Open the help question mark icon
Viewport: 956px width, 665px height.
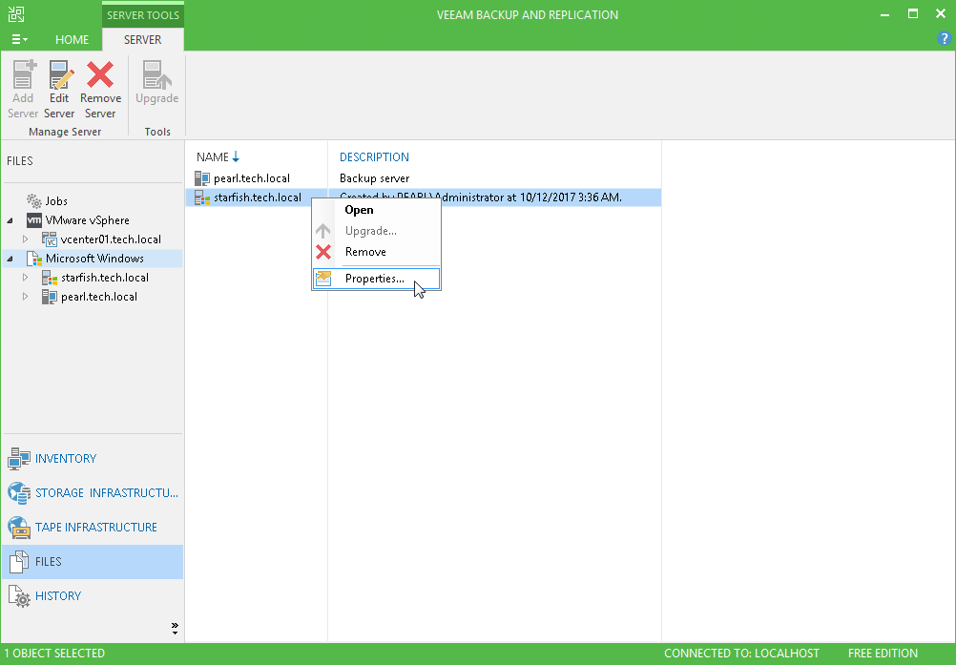pos(944,38)
